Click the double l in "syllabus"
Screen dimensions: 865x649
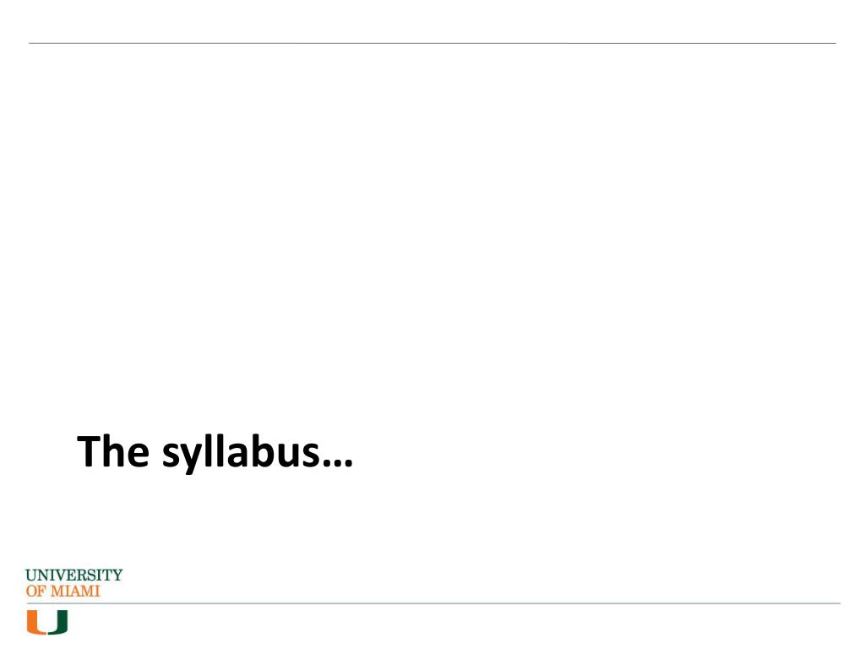click(x=213, y=451)
